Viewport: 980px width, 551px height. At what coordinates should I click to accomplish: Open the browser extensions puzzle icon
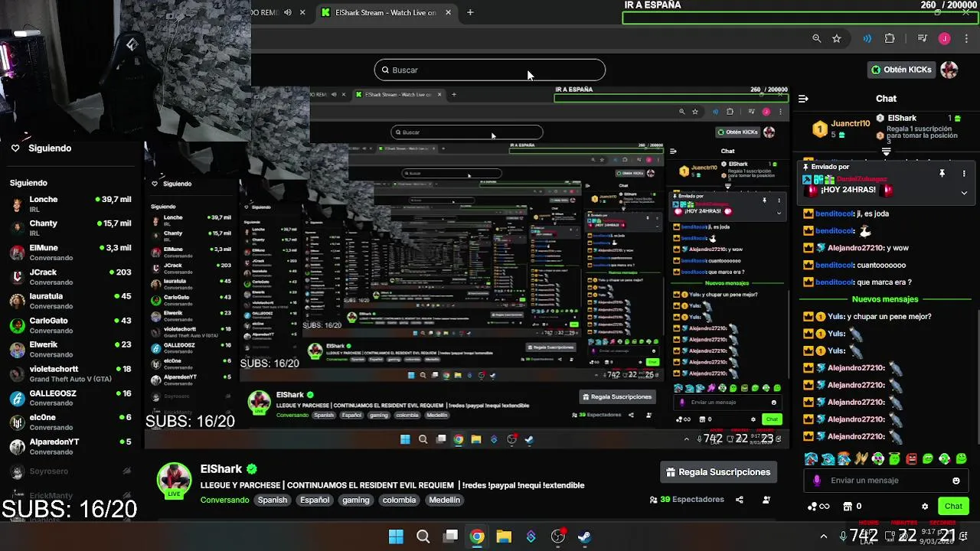[x=890, y=38]
